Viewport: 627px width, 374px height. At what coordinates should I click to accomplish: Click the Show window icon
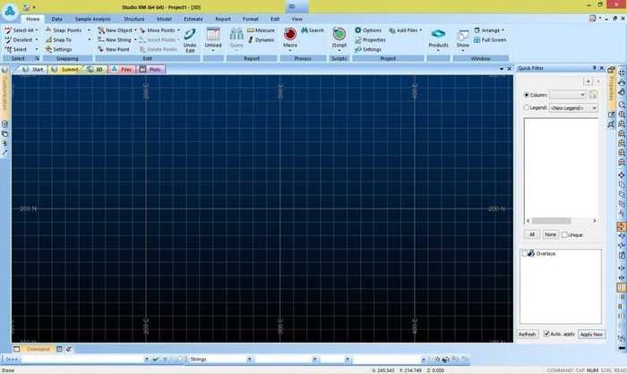pos(463,35)
